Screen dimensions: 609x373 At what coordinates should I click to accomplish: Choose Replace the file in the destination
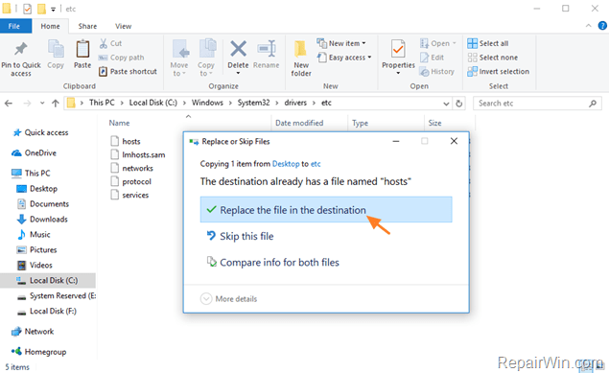tap(326, 210)
